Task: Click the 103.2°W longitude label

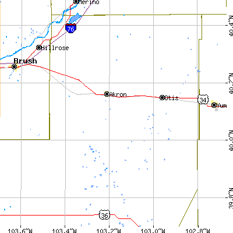Action: click(108, 231)
